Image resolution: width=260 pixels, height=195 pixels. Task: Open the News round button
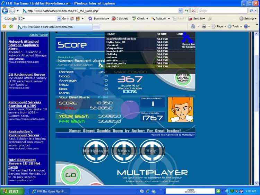click(123, 151)
